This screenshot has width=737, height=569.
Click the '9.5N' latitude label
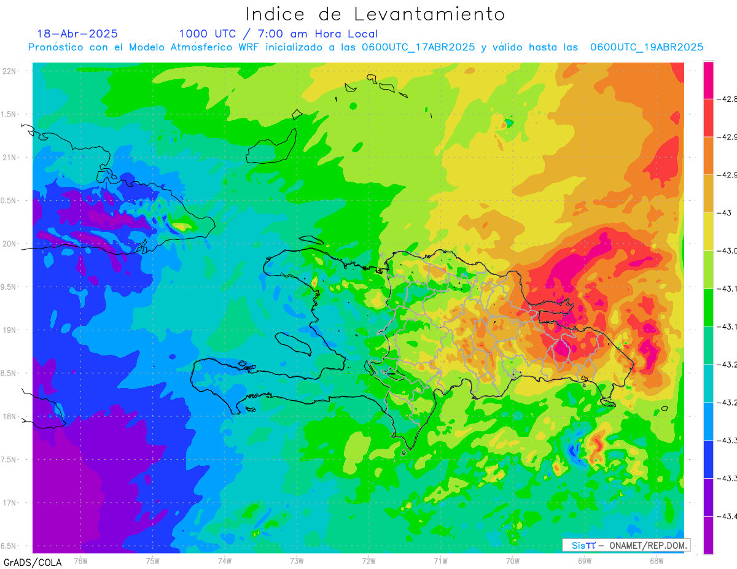point(9,287)
